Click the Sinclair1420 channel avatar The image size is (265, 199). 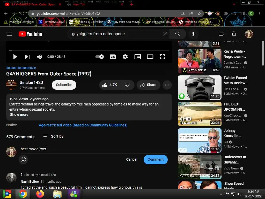11,85
